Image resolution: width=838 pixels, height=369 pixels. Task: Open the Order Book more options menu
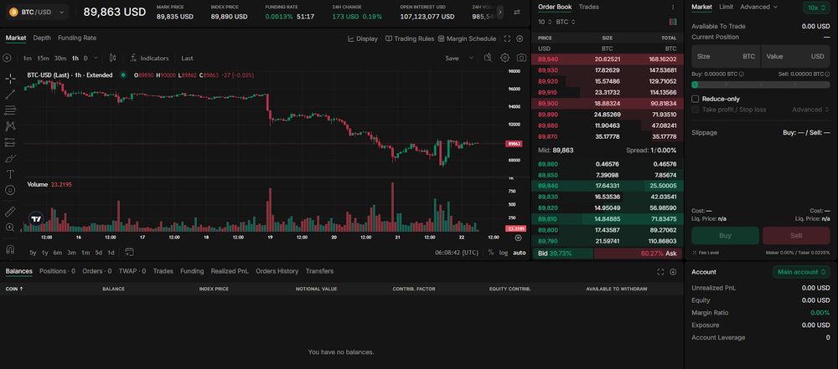click(673, 8)
